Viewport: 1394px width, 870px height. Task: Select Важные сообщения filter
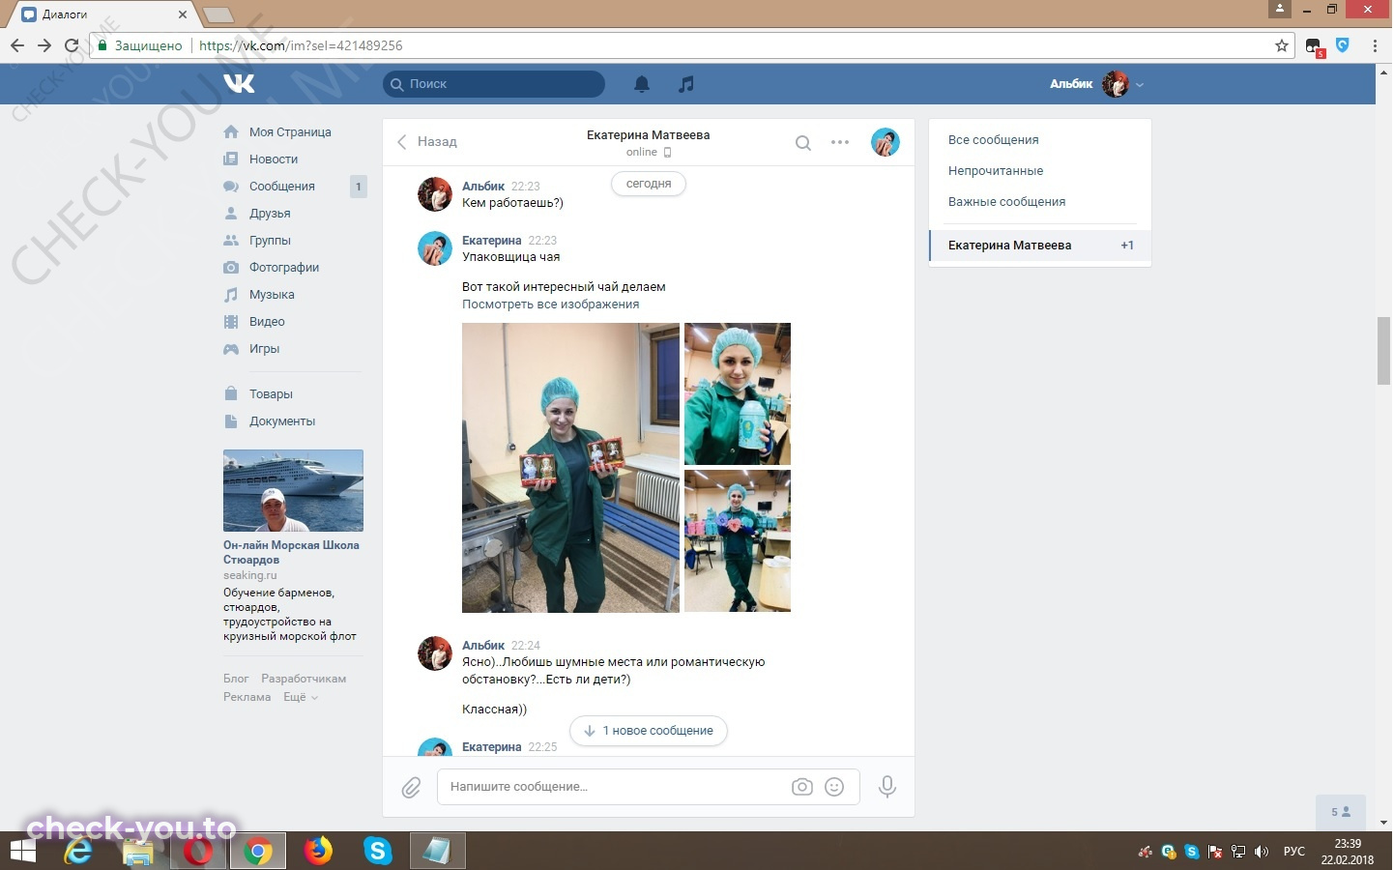(1006, 202)
